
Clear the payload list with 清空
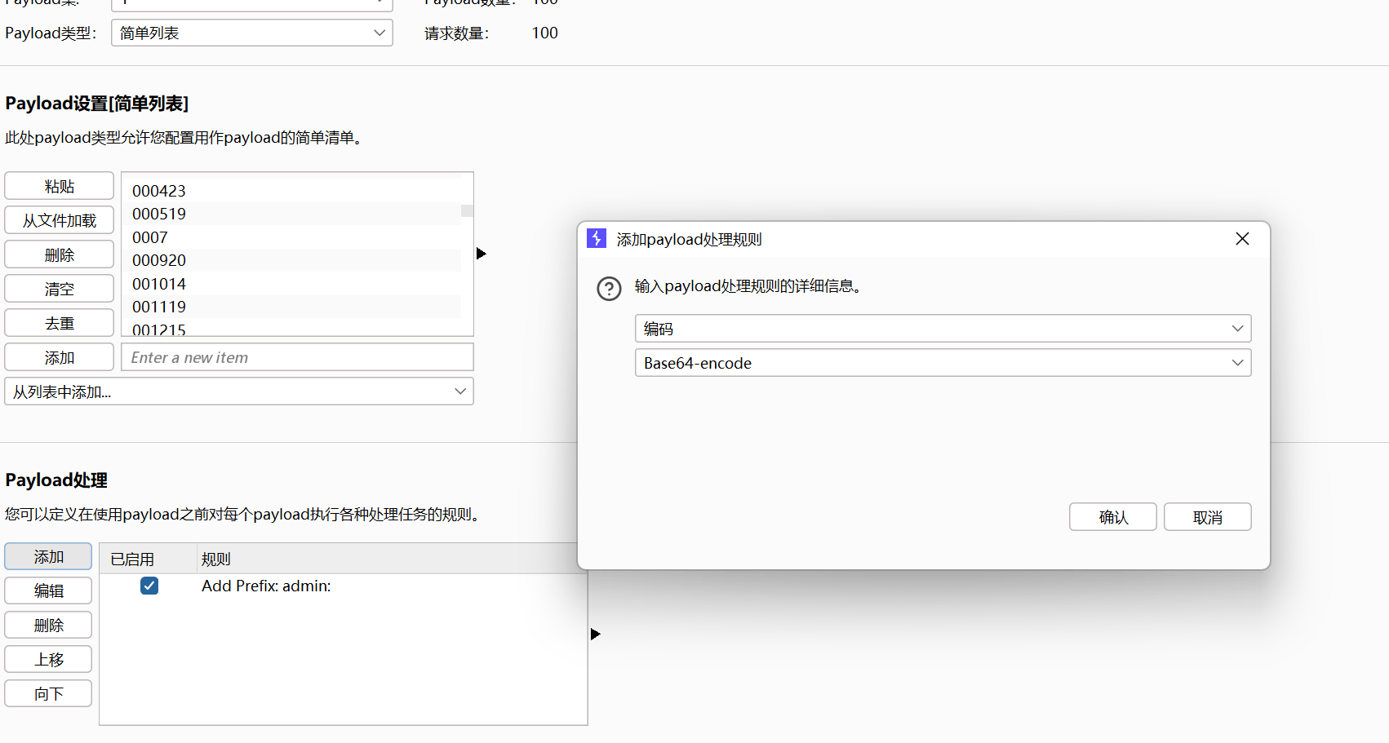[x=58, y=288]
